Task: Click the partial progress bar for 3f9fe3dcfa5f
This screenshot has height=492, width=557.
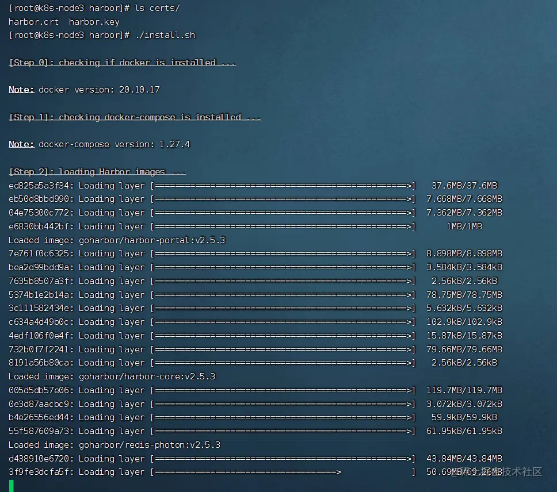Action: pos(283,472)
